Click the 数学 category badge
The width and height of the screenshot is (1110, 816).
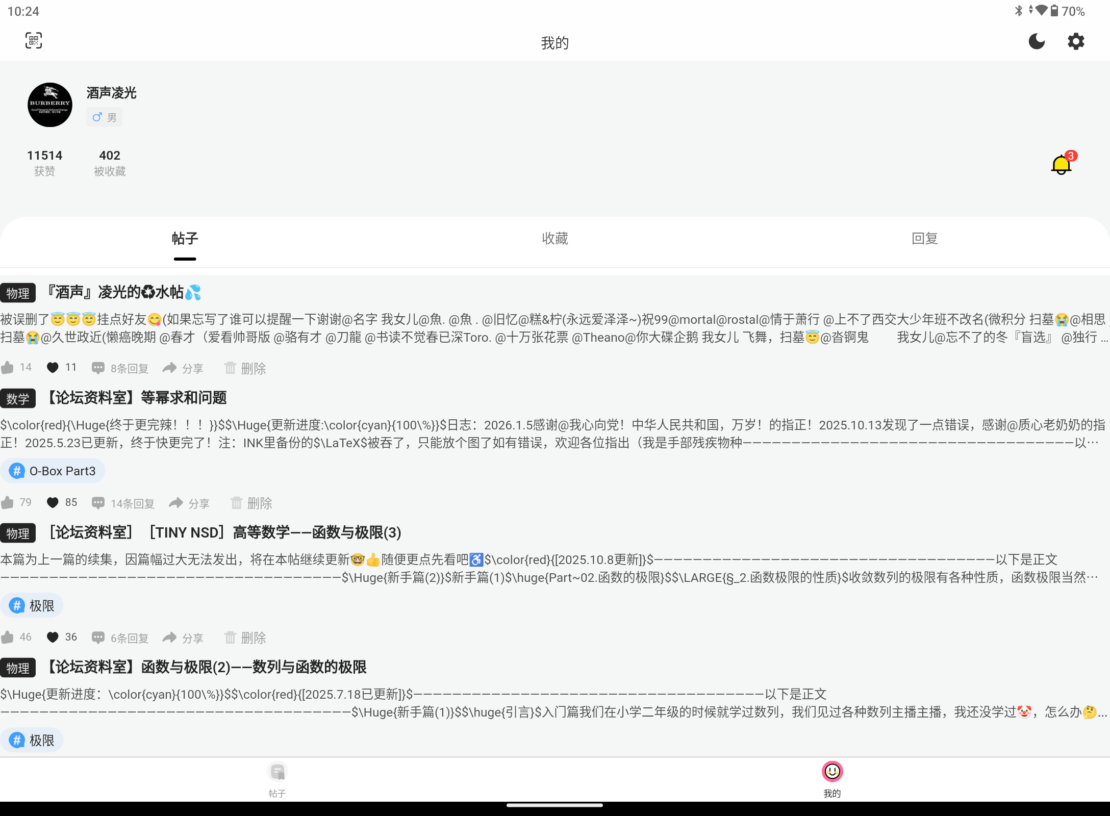point(18,399)
